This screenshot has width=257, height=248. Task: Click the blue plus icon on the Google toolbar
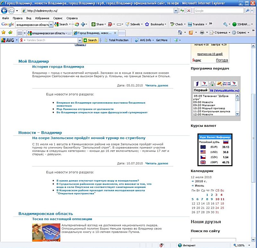(83, 24)
